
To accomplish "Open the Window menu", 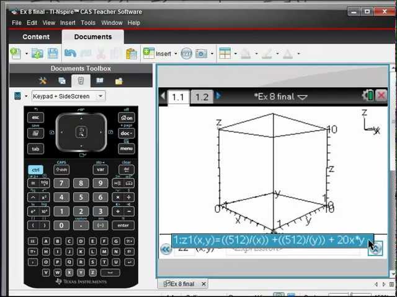I will point(112,23).
